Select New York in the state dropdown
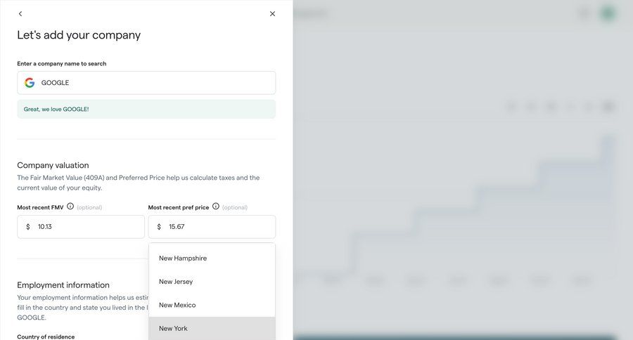The image size is (633, 340). pos(212,328)
